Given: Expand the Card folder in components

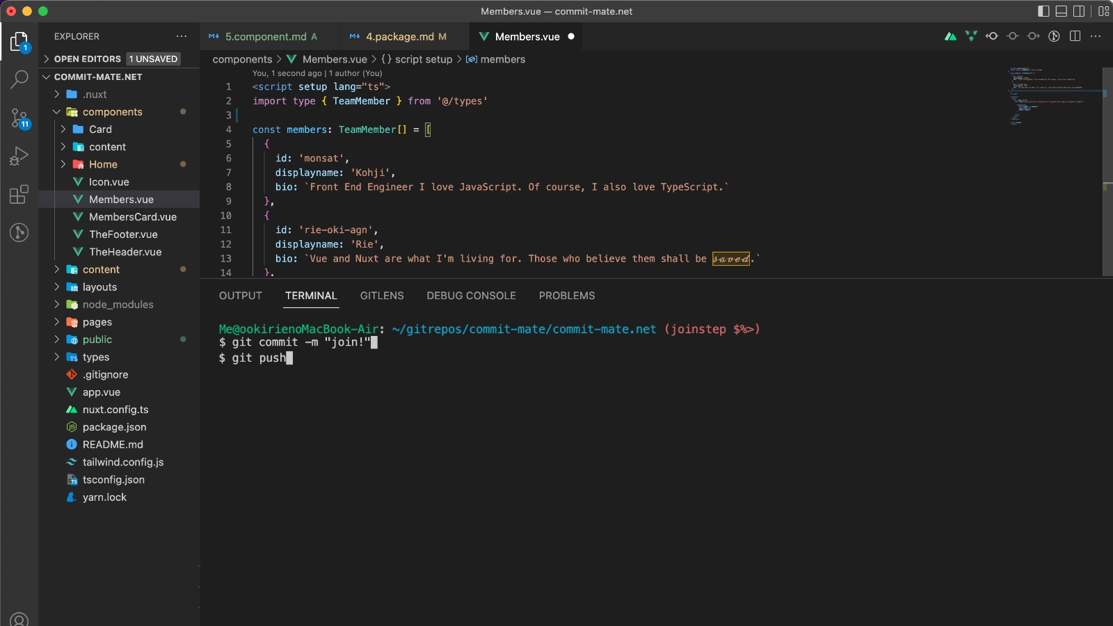Looking at the screenshot, I should (x=100, y=129).
